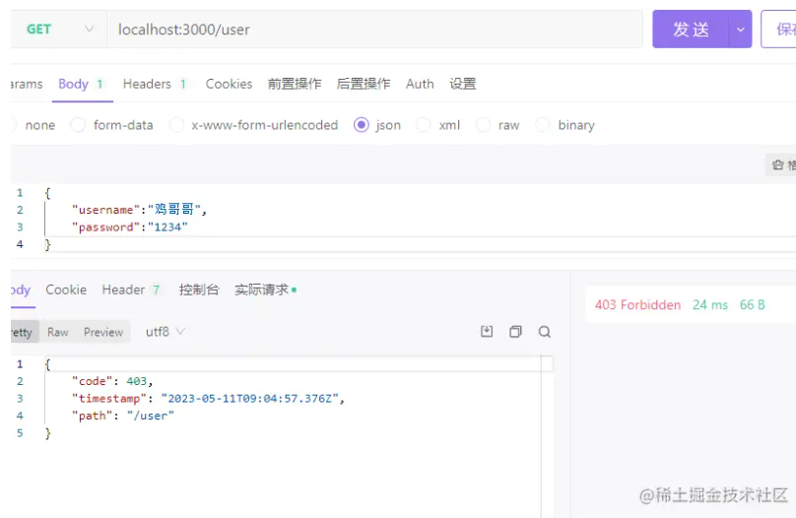Click the "code": 403 response line
The width and height of the screenshot is (796, 518).
[112, 381]
